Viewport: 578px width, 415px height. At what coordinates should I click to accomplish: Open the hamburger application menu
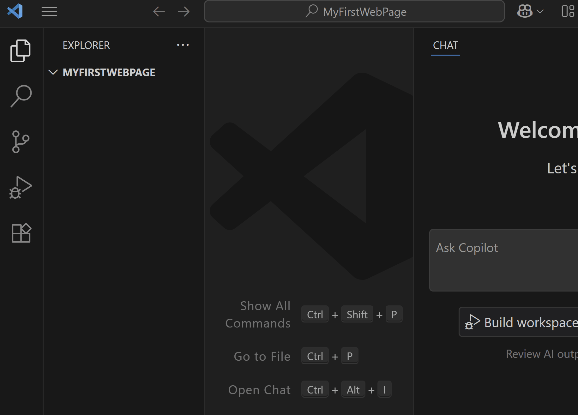click(49, 12)
